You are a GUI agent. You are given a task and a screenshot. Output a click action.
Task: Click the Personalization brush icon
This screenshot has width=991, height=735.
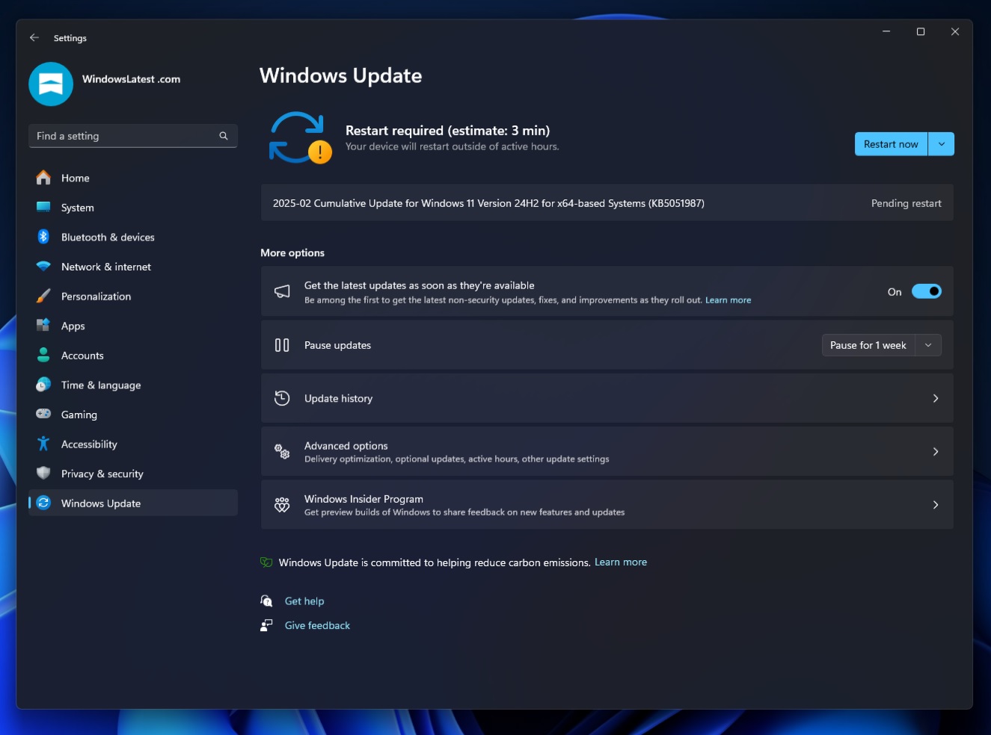(43, 296)
